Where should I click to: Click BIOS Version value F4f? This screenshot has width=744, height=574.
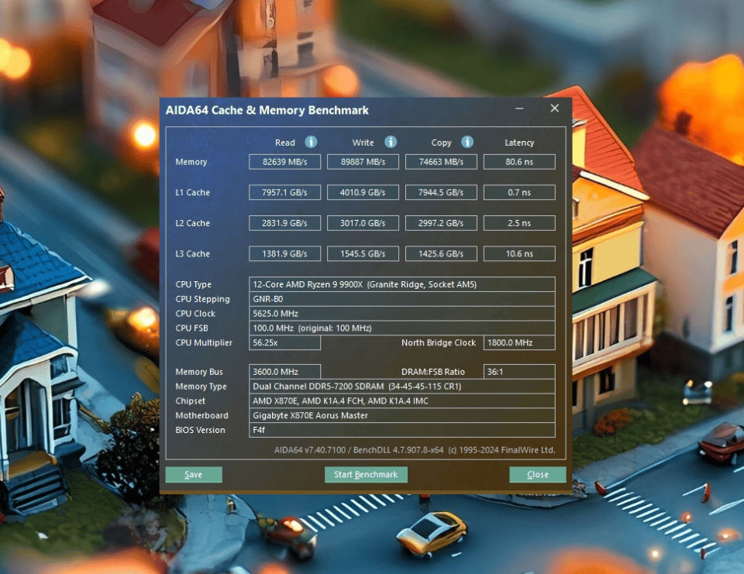(x=402, y=430)
